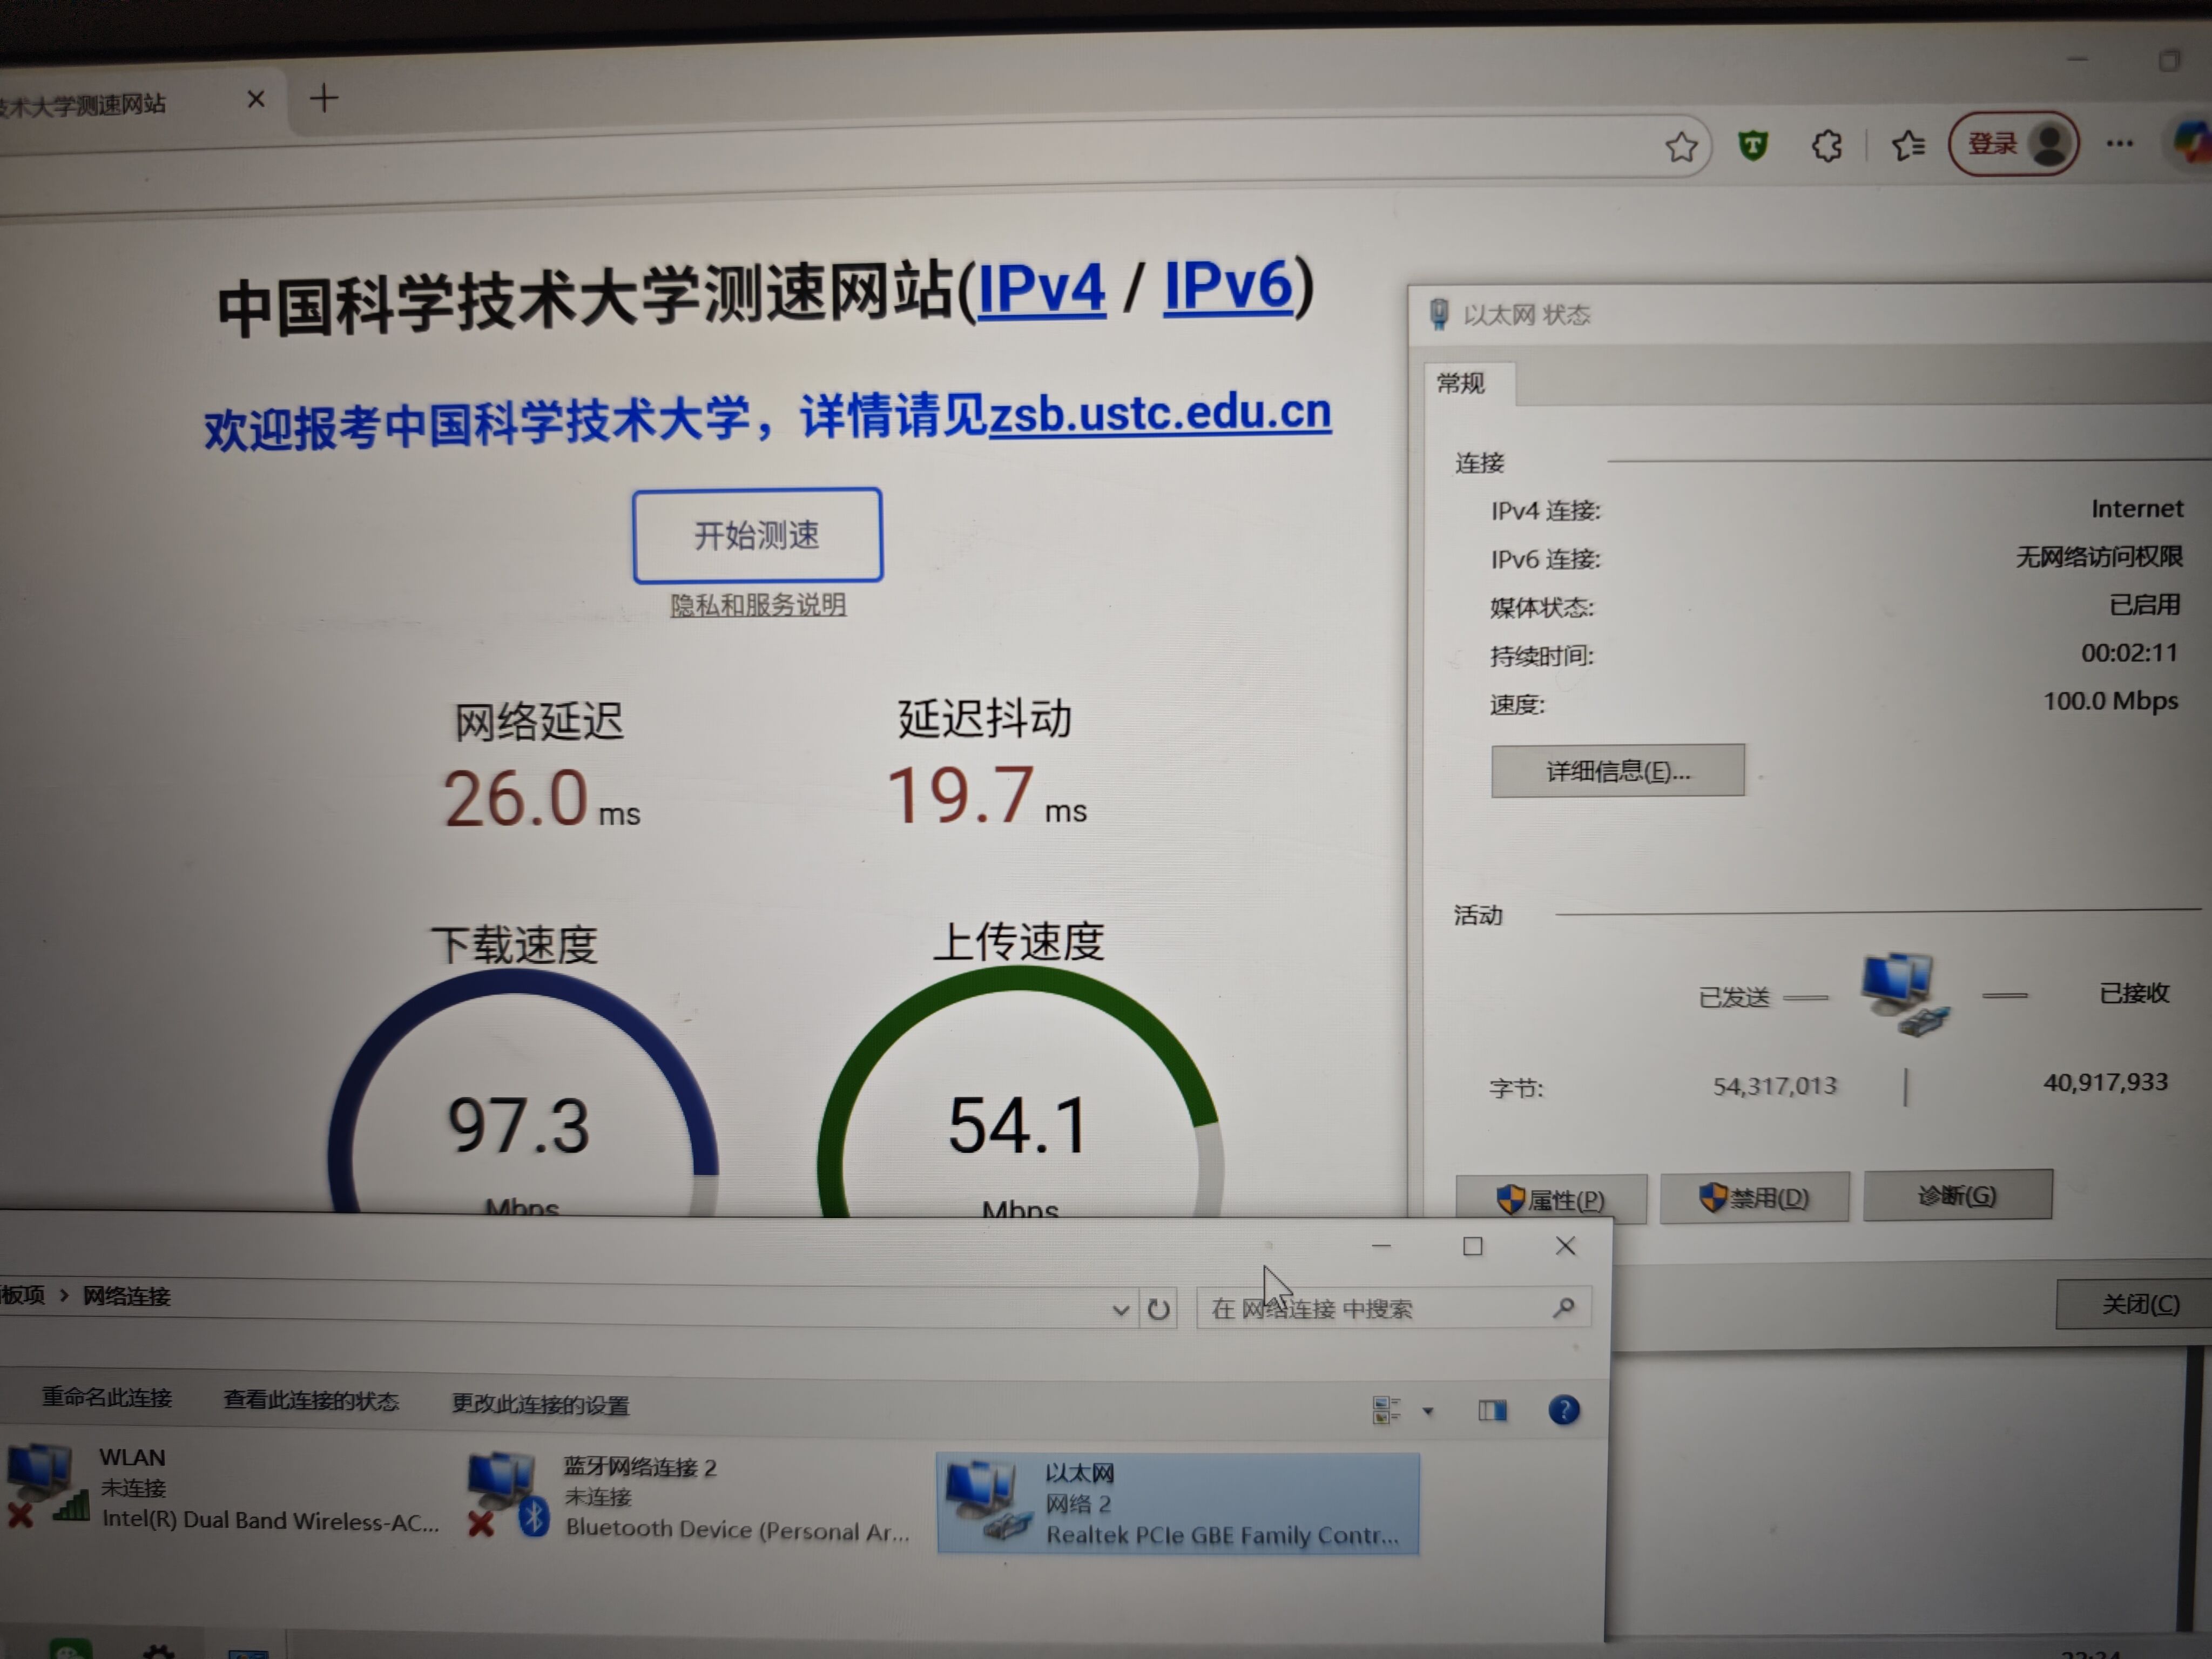Click the blue help question mark icon

(x=1564, y=1410)
